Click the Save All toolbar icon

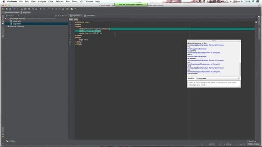click(7, 9)
